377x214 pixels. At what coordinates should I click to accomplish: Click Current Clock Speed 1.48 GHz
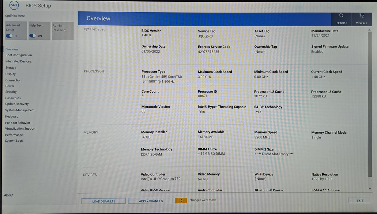tap(318, 77)
